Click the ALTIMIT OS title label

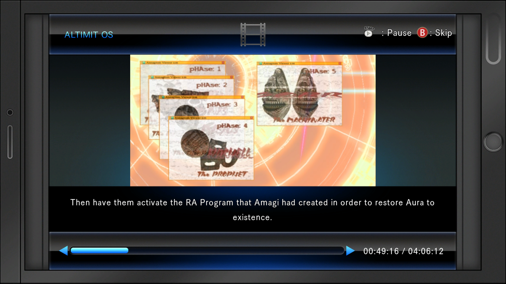point(89,35)
